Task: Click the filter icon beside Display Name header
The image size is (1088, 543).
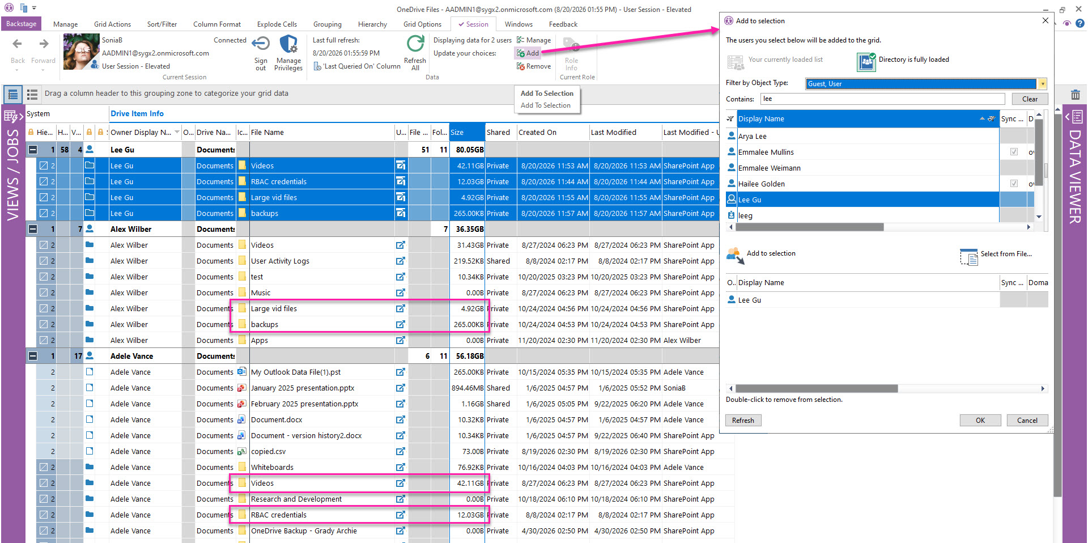Action: click(991, 119)
